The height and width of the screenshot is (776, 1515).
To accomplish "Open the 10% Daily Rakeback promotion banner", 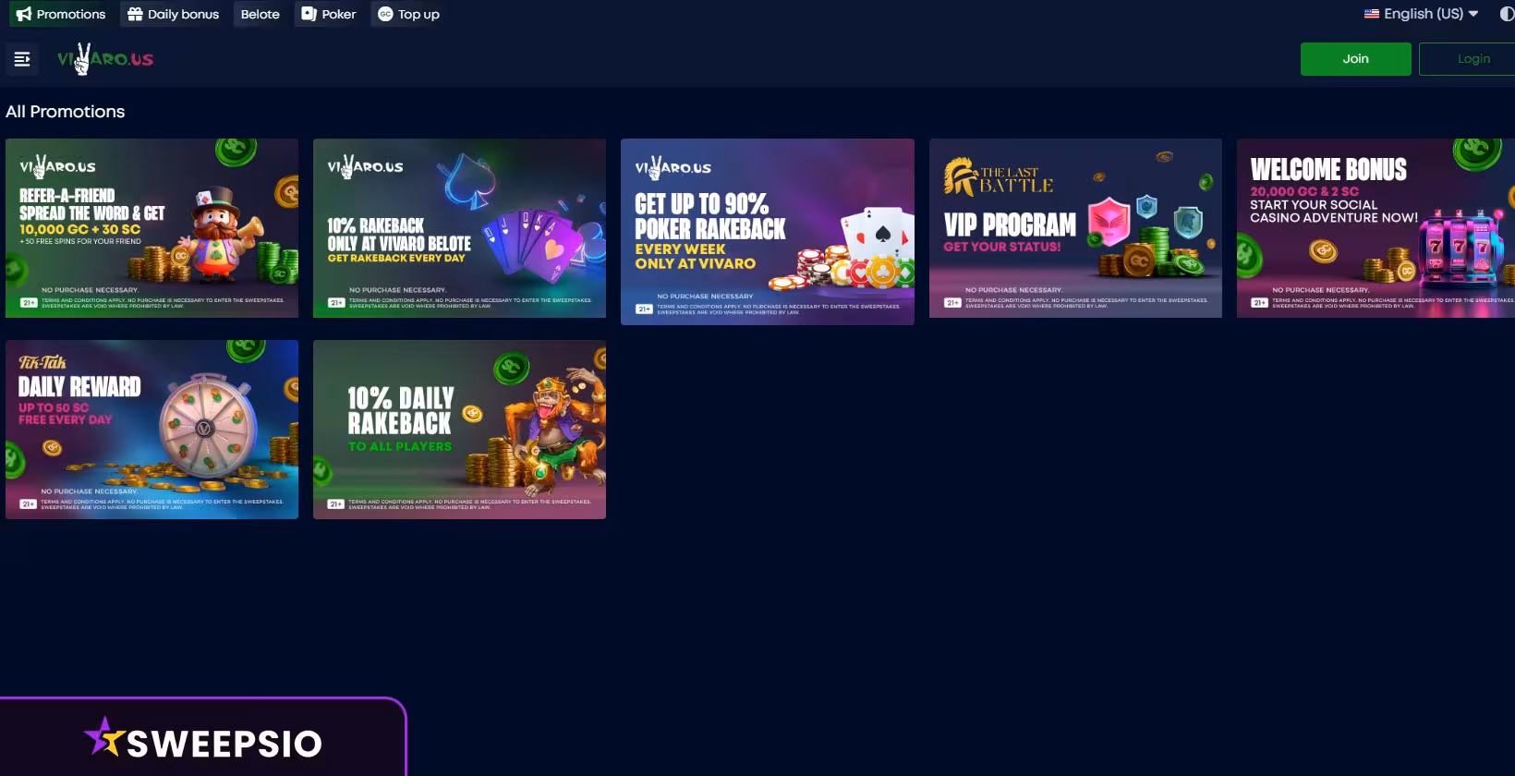I will 459,430.
